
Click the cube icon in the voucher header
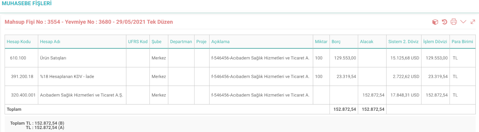[435, 22]
